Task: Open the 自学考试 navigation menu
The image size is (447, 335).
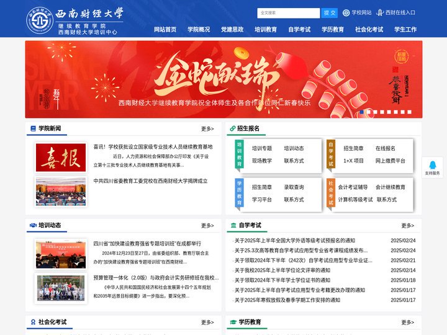Action: (x=299, y=29)
